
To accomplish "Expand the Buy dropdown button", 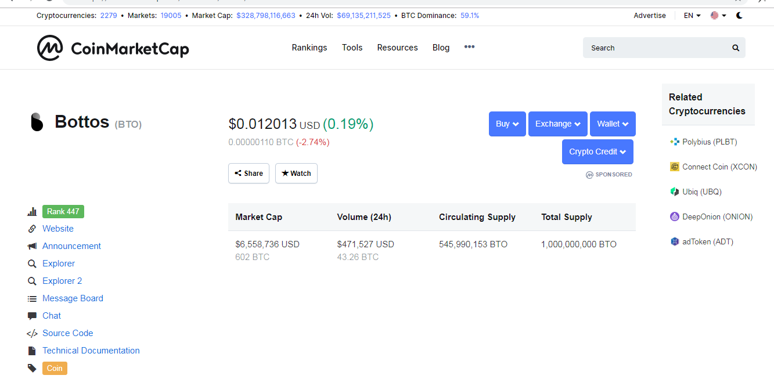I will (x=507, y=124).
